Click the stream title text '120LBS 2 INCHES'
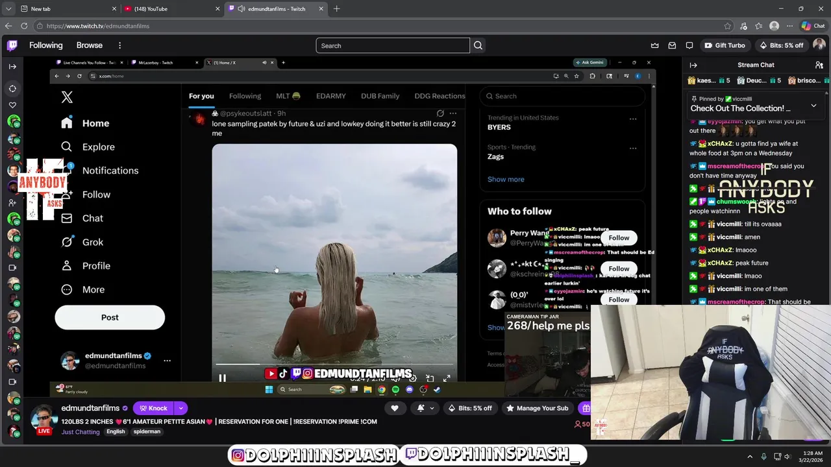 (x=86, y=422)
